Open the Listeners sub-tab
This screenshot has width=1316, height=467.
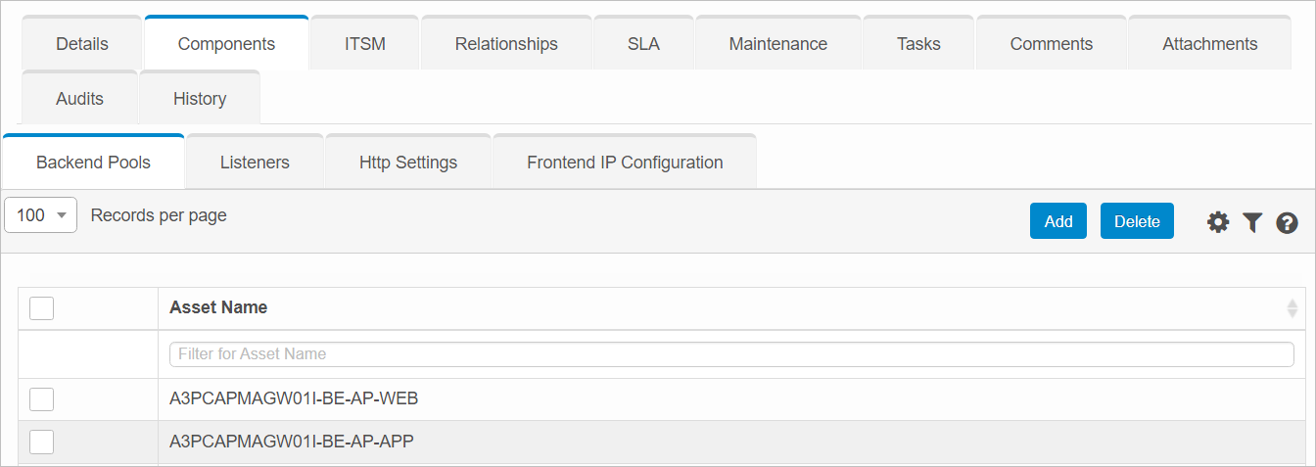(x=255, y=163)
